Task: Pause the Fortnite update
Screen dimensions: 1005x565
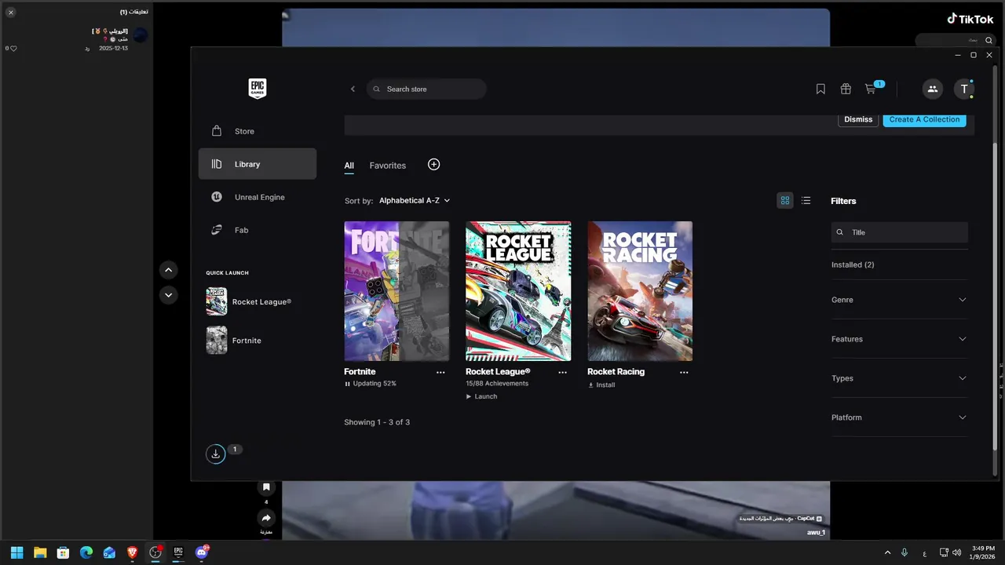Action: (347, 384)
